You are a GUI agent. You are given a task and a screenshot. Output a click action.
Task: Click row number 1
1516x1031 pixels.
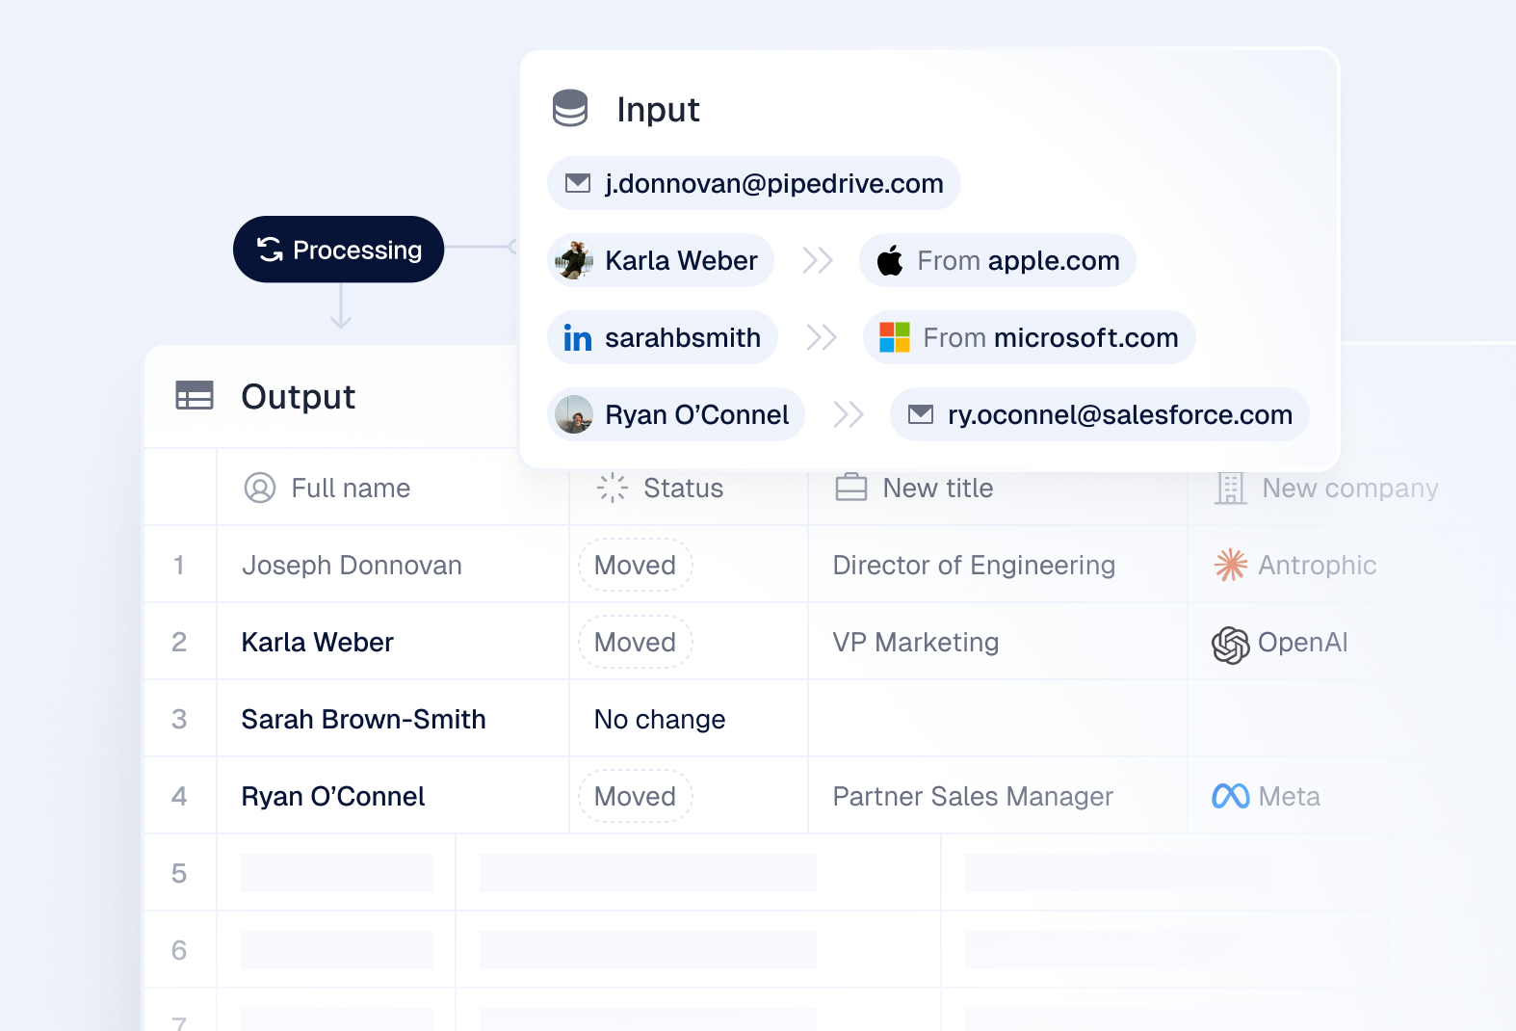(179, 565)
